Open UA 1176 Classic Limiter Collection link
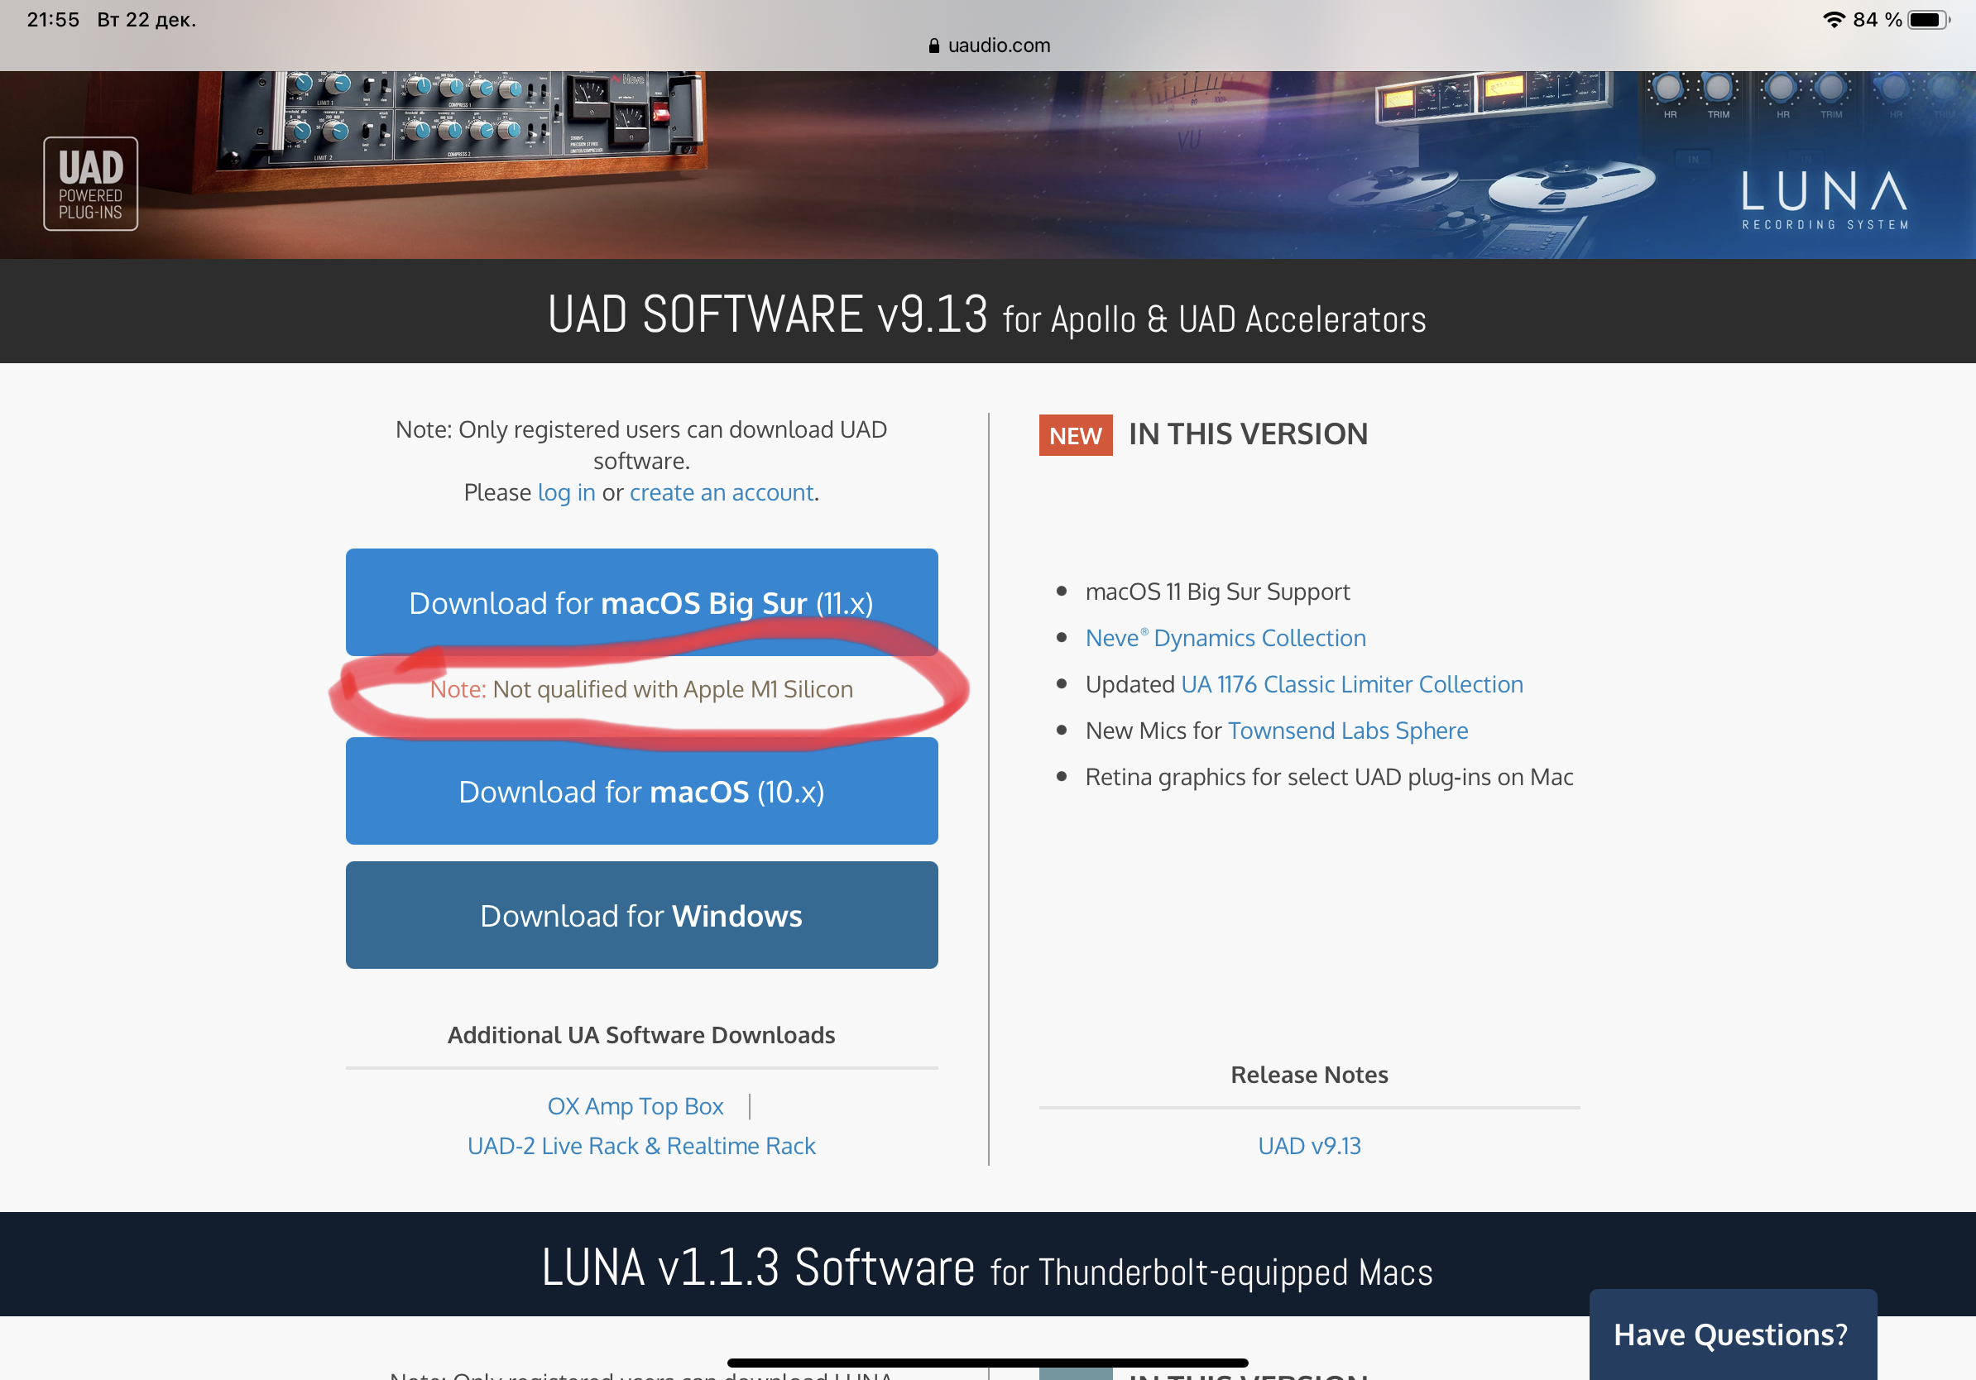The width and height of the screenshot is (1976, 1380). pyautogui.click(x=1352, y=685)
